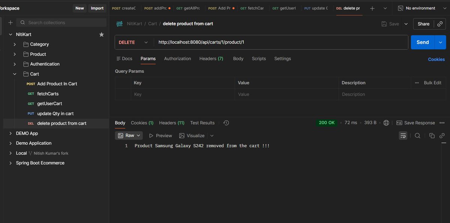
Task: Open the Settings tab
Action: [282, 58]
